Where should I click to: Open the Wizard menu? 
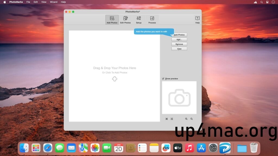(x=53, y=2)
